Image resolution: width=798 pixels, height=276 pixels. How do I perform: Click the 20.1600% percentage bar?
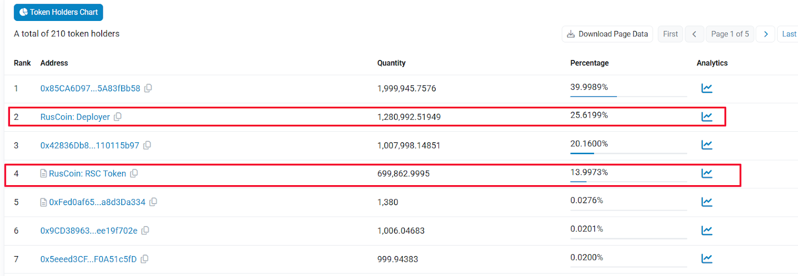628,153
